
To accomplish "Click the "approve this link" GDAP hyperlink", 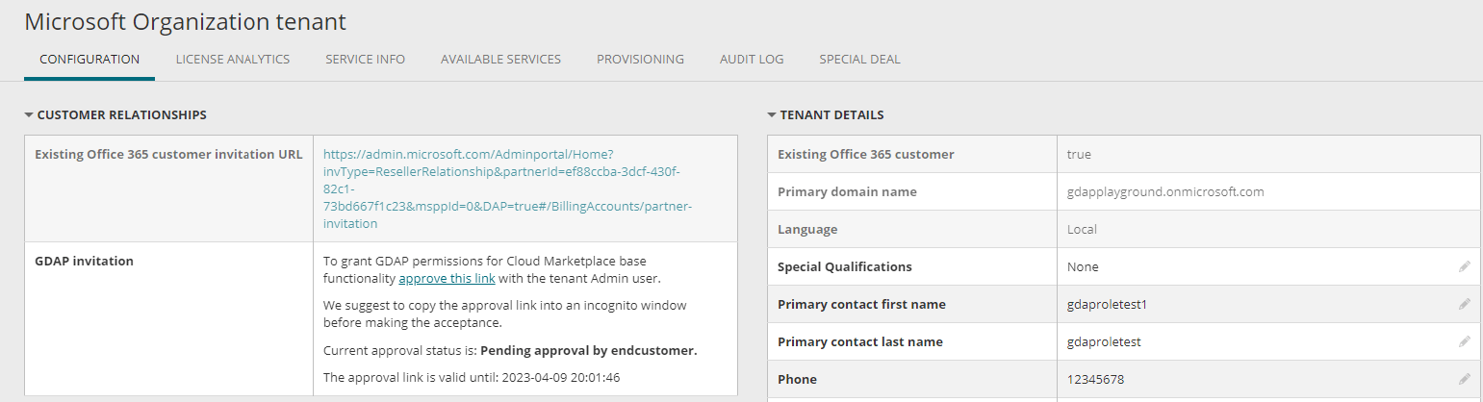I will (447, 279).
